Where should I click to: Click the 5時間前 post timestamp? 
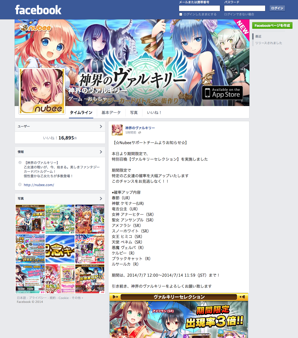tap(131, 133)
